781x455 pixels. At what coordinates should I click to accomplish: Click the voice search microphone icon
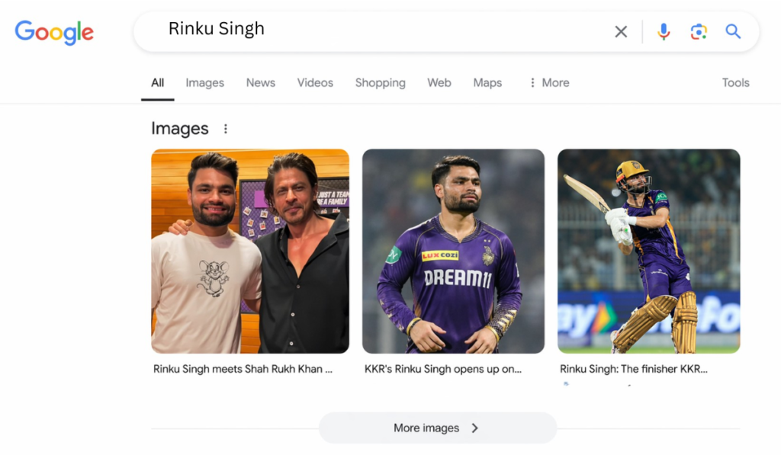pyautogui.click(x=663, y=31)
